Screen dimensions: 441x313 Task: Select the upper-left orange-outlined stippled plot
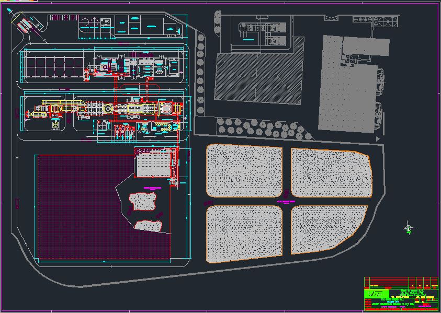pos(244,171)
